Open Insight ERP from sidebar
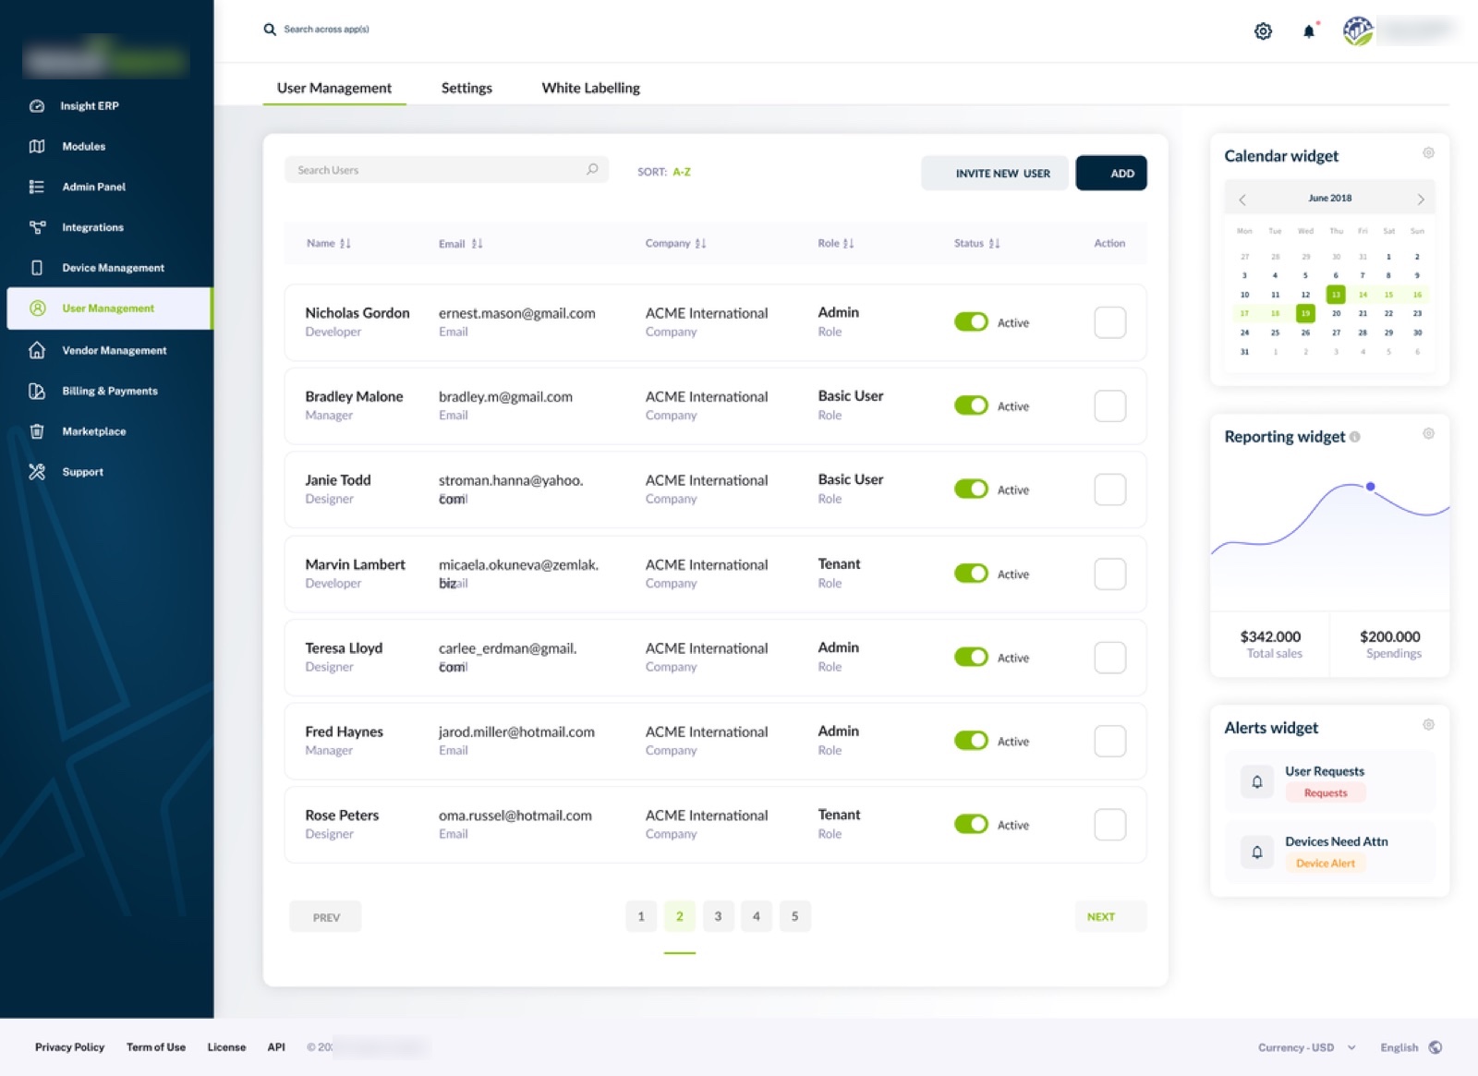The width and height of the screenshot is (1478, 1076). 89,106
